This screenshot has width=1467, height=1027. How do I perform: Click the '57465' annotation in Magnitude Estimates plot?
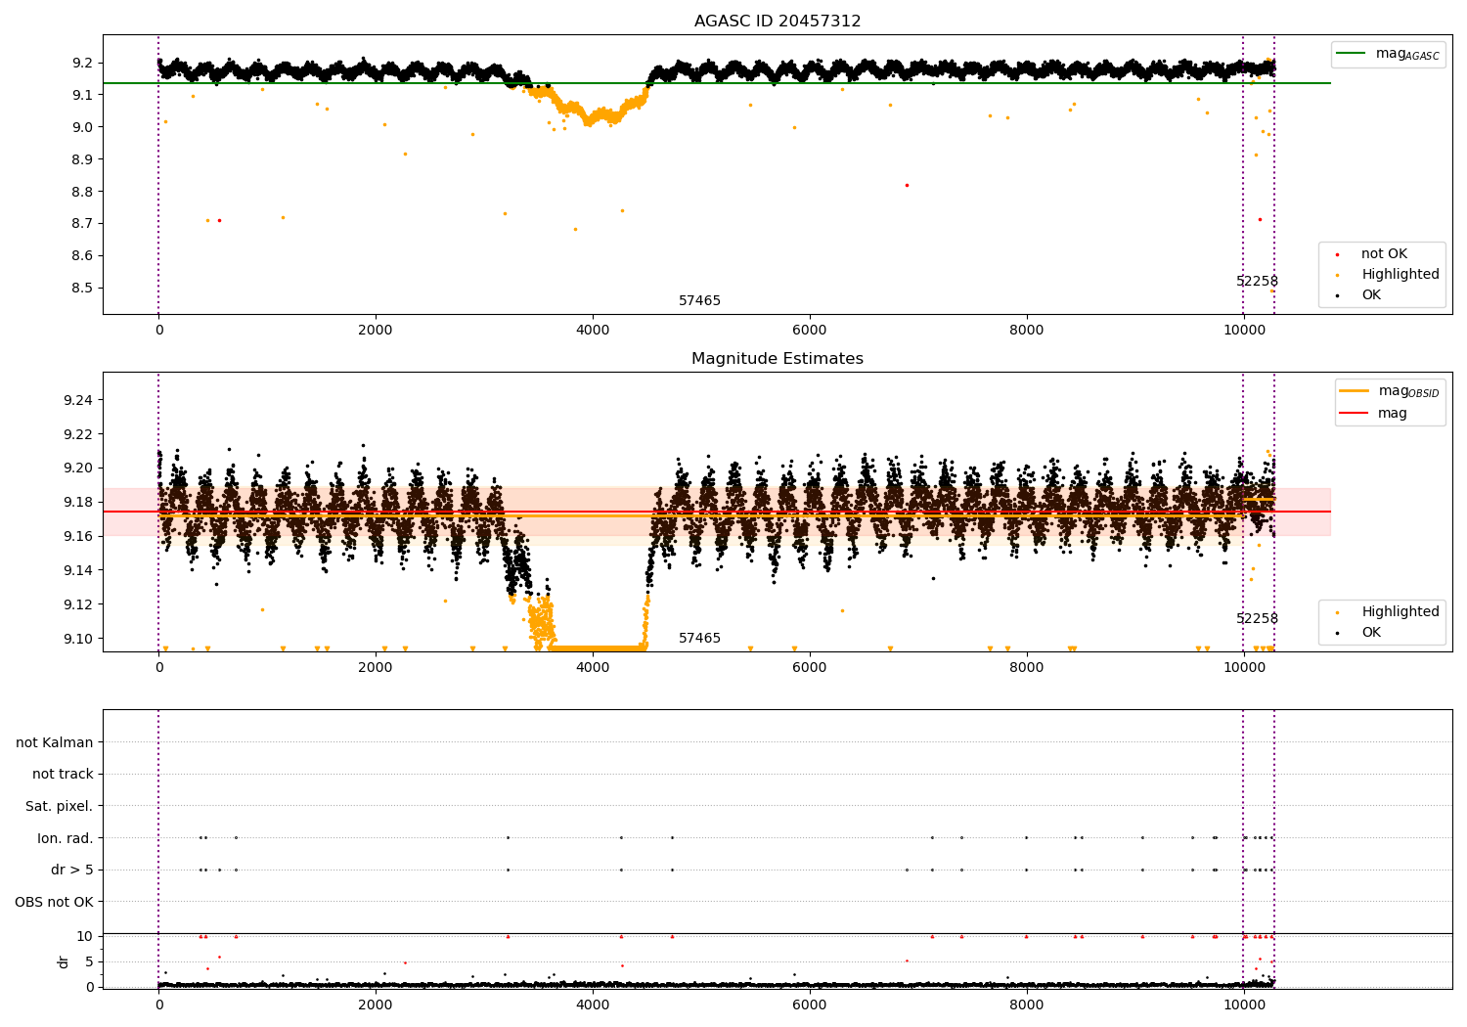(700, 639)
